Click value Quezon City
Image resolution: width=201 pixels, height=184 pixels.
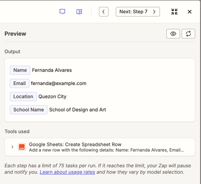point(52,96)
